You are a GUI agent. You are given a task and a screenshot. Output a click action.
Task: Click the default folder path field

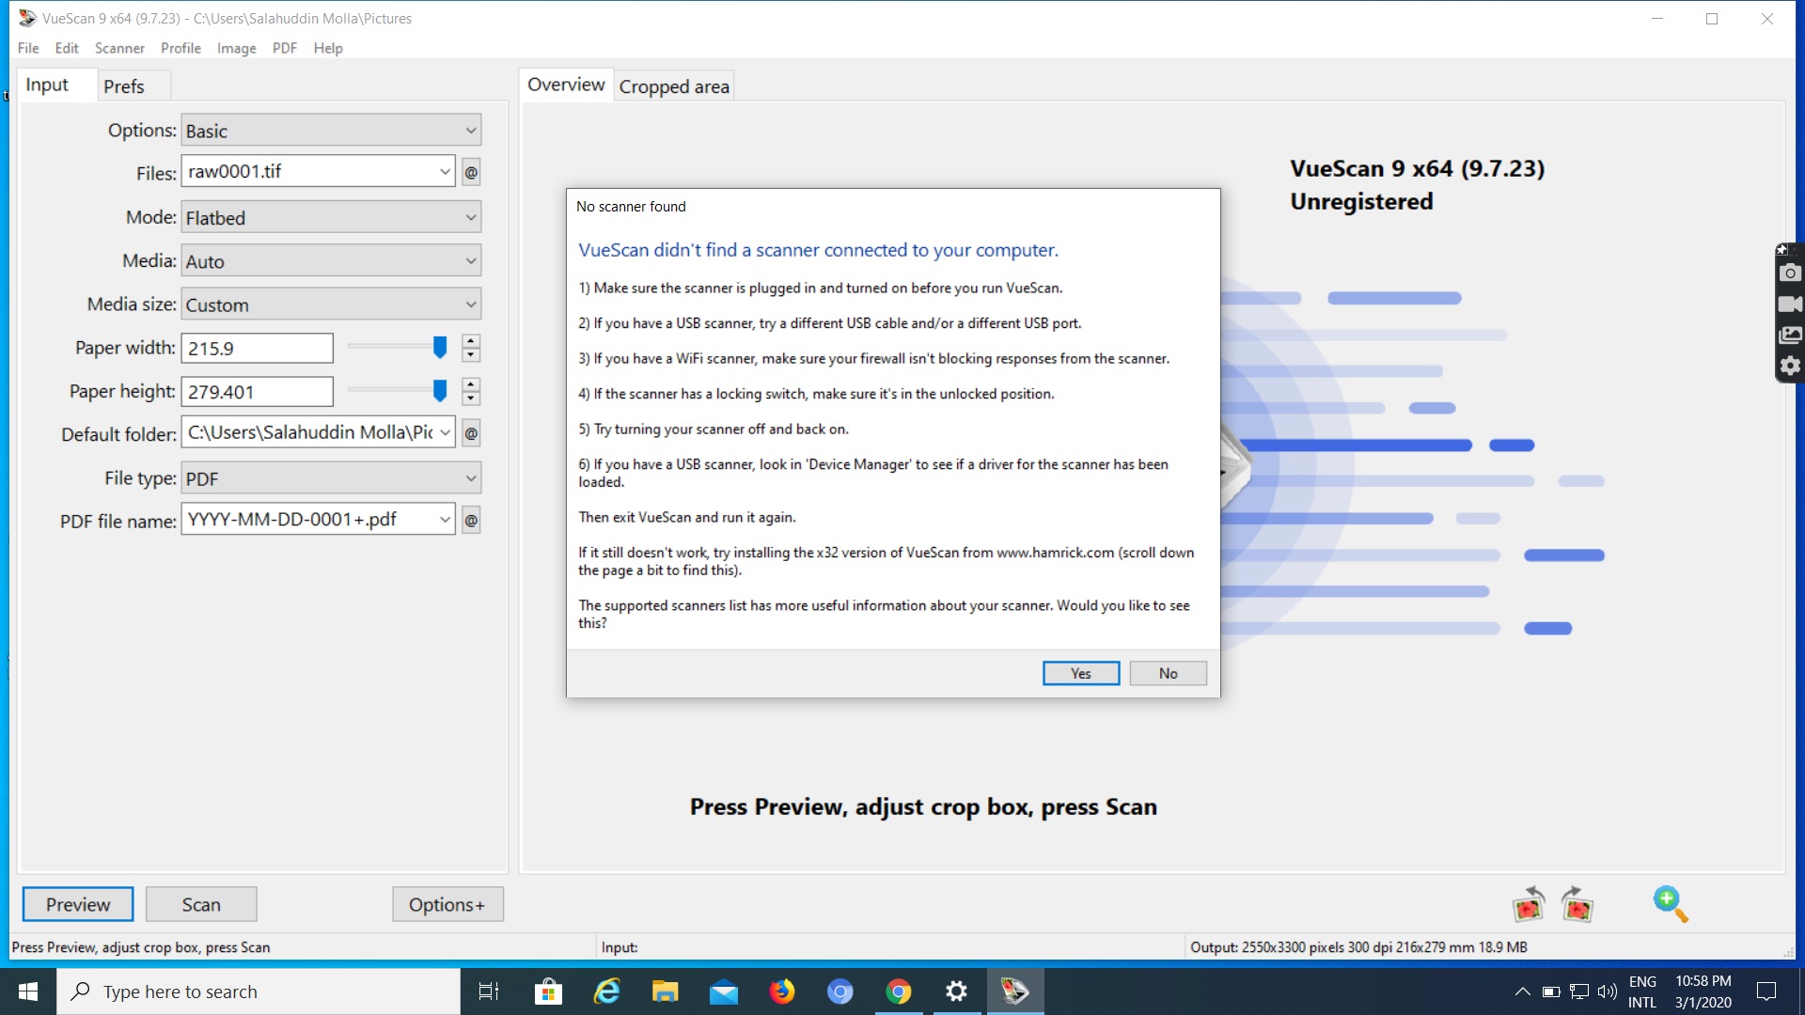318,432
